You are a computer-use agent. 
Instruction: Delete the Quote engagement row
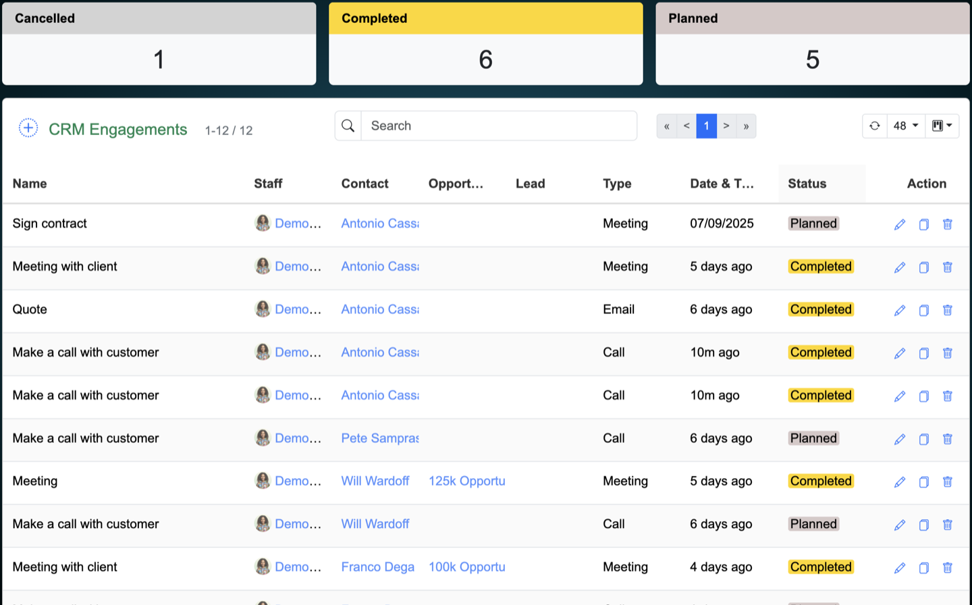(948, 310)
